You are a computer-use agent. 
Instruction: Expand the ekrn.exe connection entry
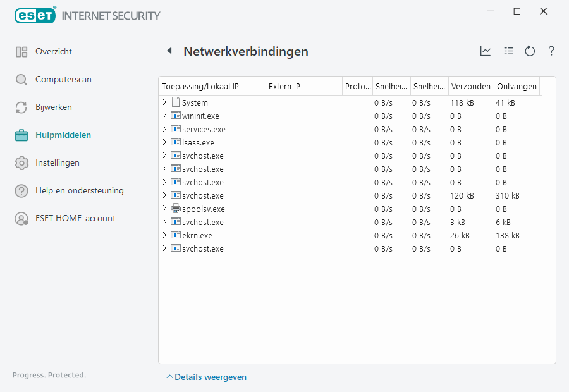pos(166,235)
